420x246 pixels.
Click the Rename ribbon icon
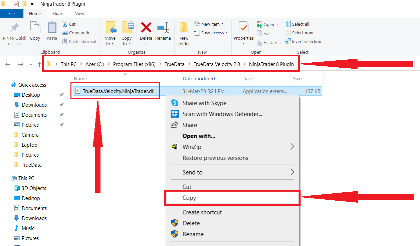pos(163,27)
